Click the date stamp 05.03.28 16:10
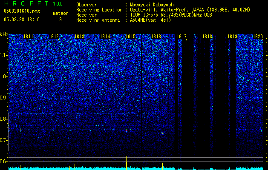268x170 pixels. pyautogui.click(x=22, y=20)
